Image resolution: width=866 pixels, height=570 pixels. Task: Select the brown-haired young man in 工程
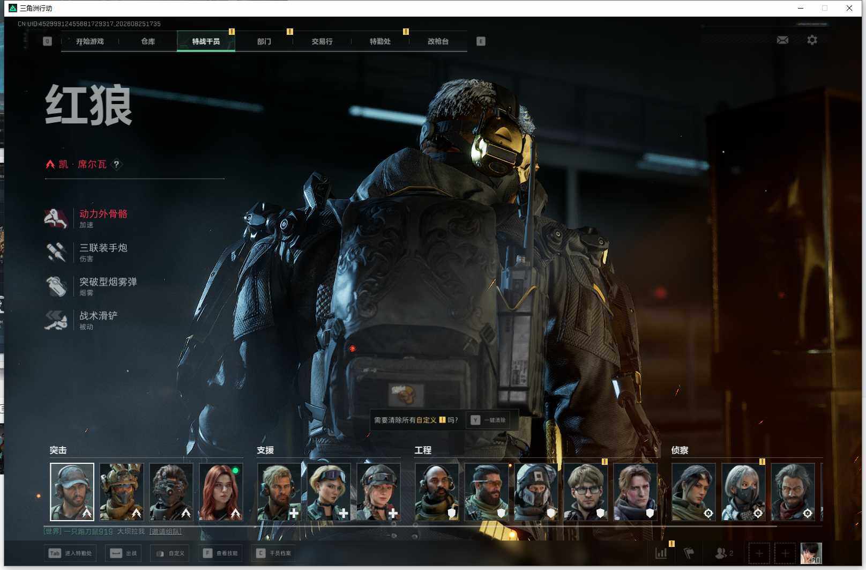click(x=635, y=492)
